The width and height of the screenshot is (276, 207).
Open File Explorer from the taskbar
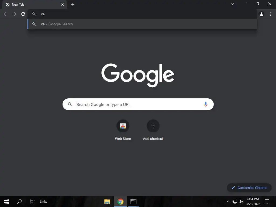click(x=107, y=202)
